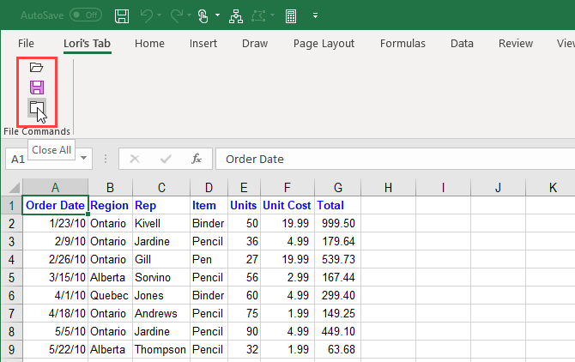
Task: Open the Page Layout tab
Action: pyautogui.click(x=324, y=43)
